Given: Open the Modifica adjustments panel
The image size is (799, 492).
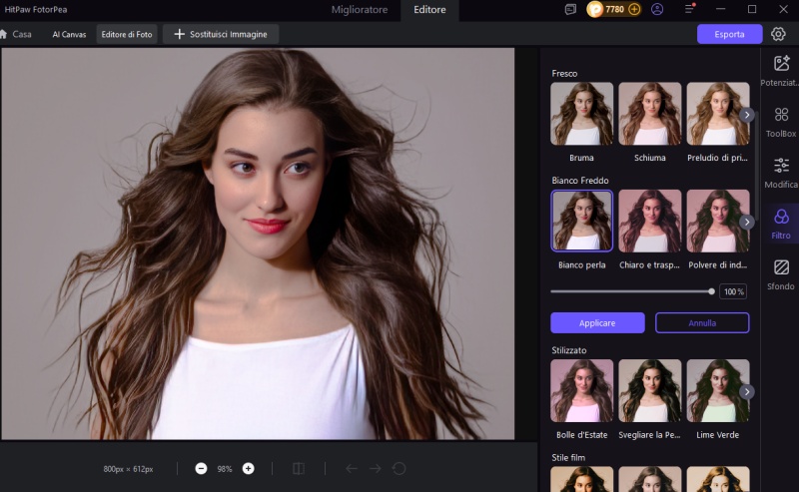Looking at the screenshot, I should [x=781, y=173].
